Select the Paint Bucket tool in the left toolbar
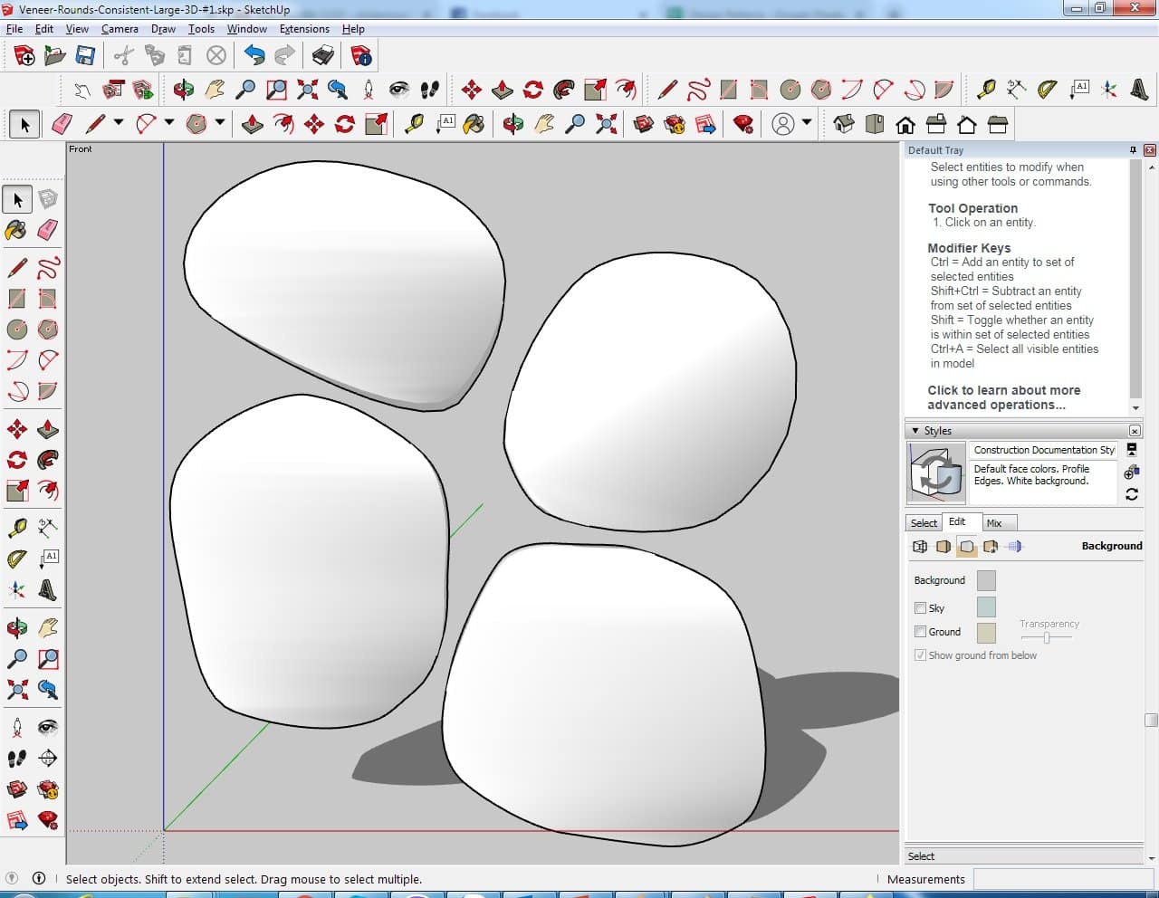This screenshot has width=1159, height=898. pyautogui.click(x=16, y=230)
